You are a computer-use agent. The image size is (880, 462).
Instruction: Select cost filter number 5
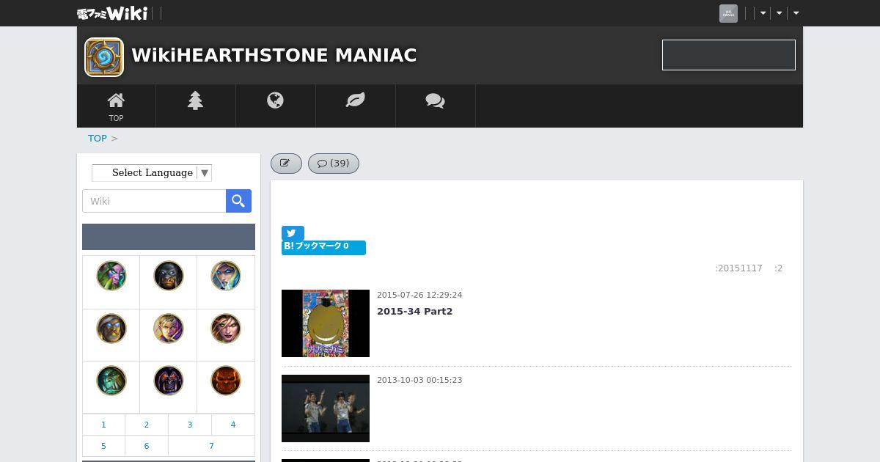[103, 446]
